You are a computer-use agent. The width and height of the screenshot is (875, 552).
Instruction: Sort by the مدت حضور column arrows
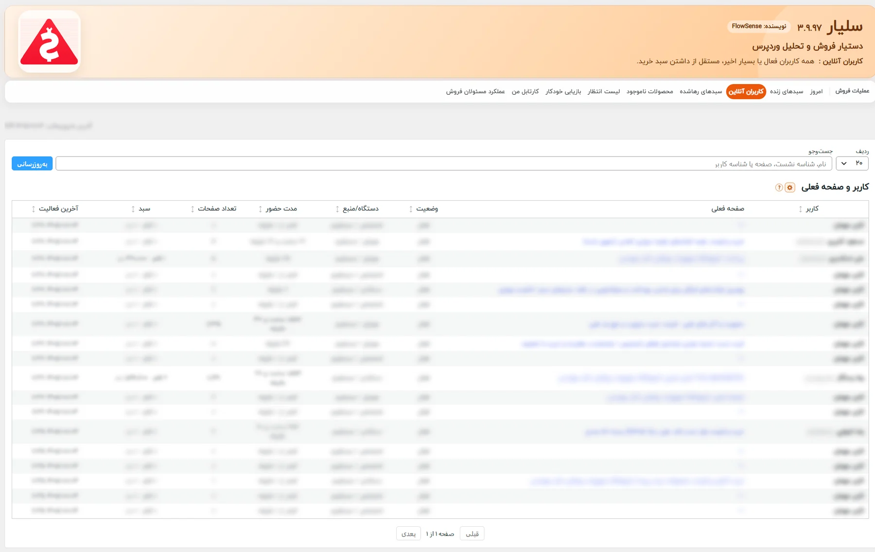pyautogui.click(x=261, y=209)
